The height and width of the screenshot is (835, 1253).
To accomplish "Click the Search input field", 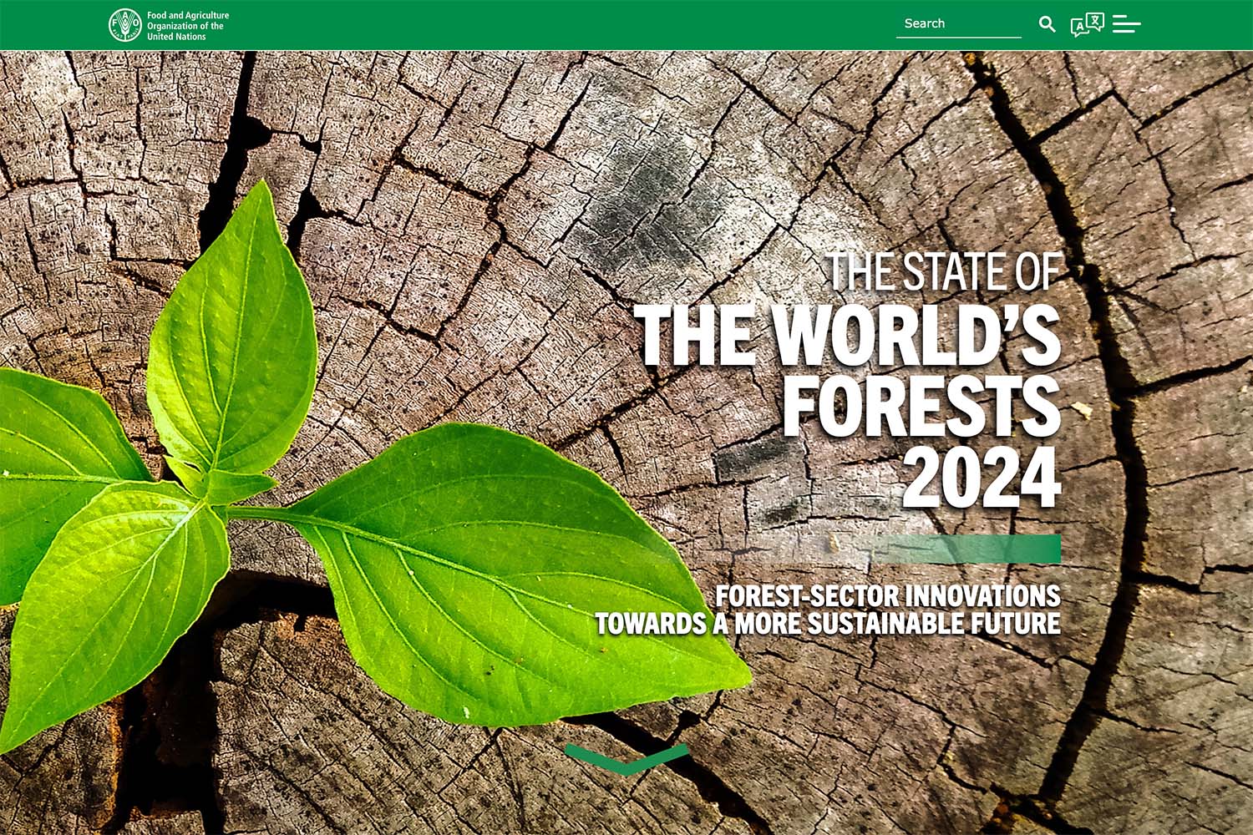I will coord(959,24).
